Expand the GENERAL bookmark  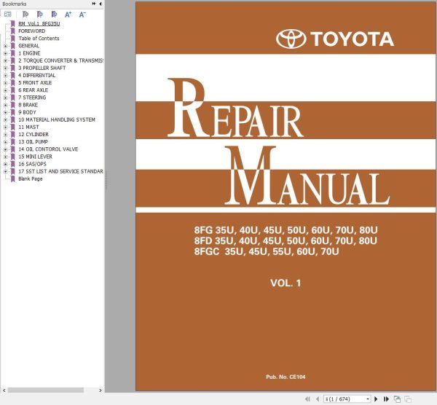pos(5,46)
